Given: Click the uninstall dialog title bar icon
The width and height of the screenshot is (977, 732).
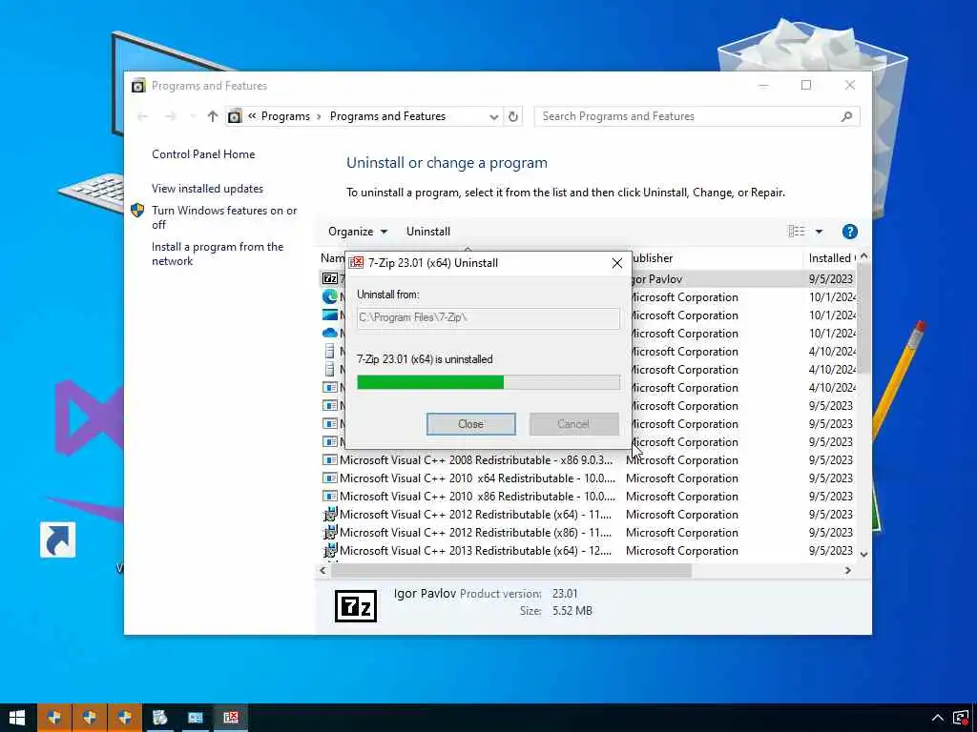Looking at the screenshot, I should click(x=356, y=263).
